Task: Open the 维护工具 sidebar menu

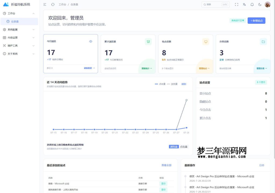Action: coord(19,46)
